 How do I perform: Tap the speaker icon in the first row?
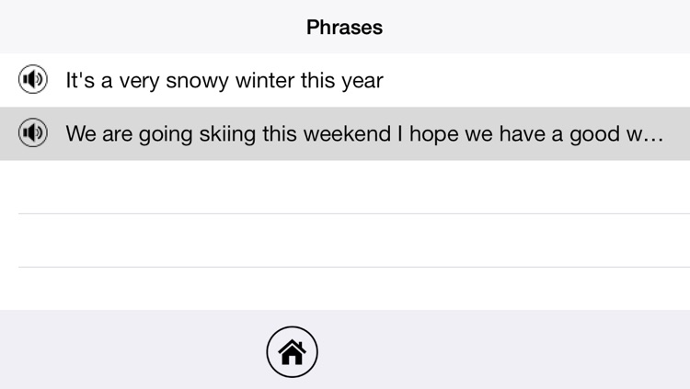point(33,79)
